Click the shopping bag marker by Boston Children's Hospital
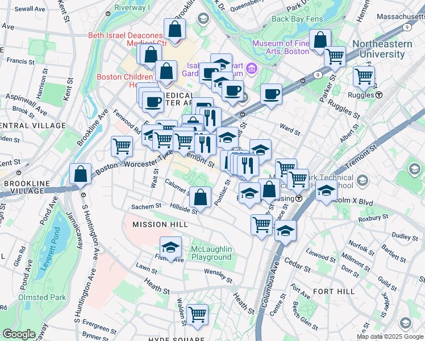This screenshot has width=425, height=341. (x=166, y=72)
